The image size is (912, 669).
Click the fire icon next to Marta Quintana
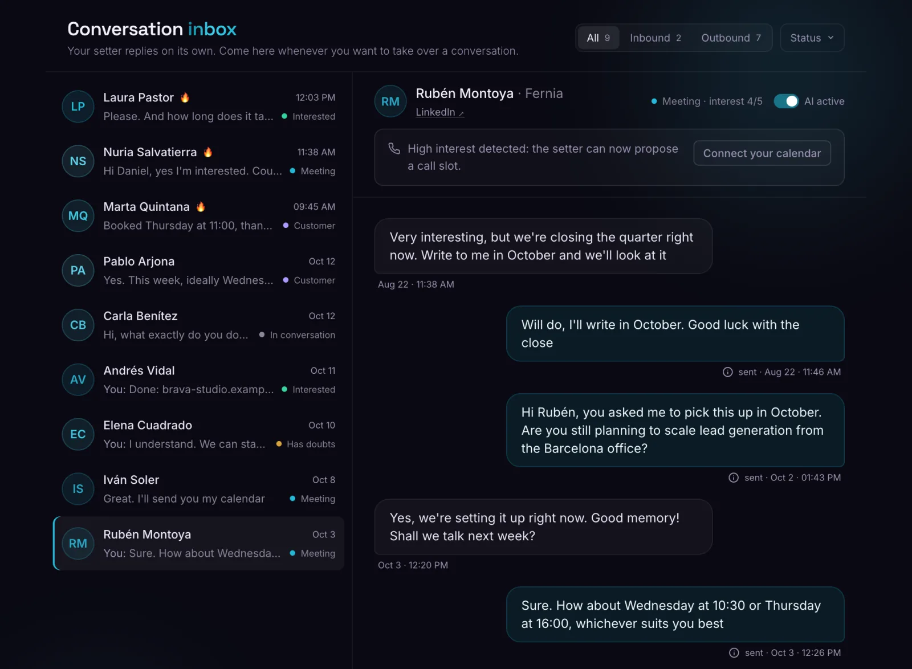point(201,207)
